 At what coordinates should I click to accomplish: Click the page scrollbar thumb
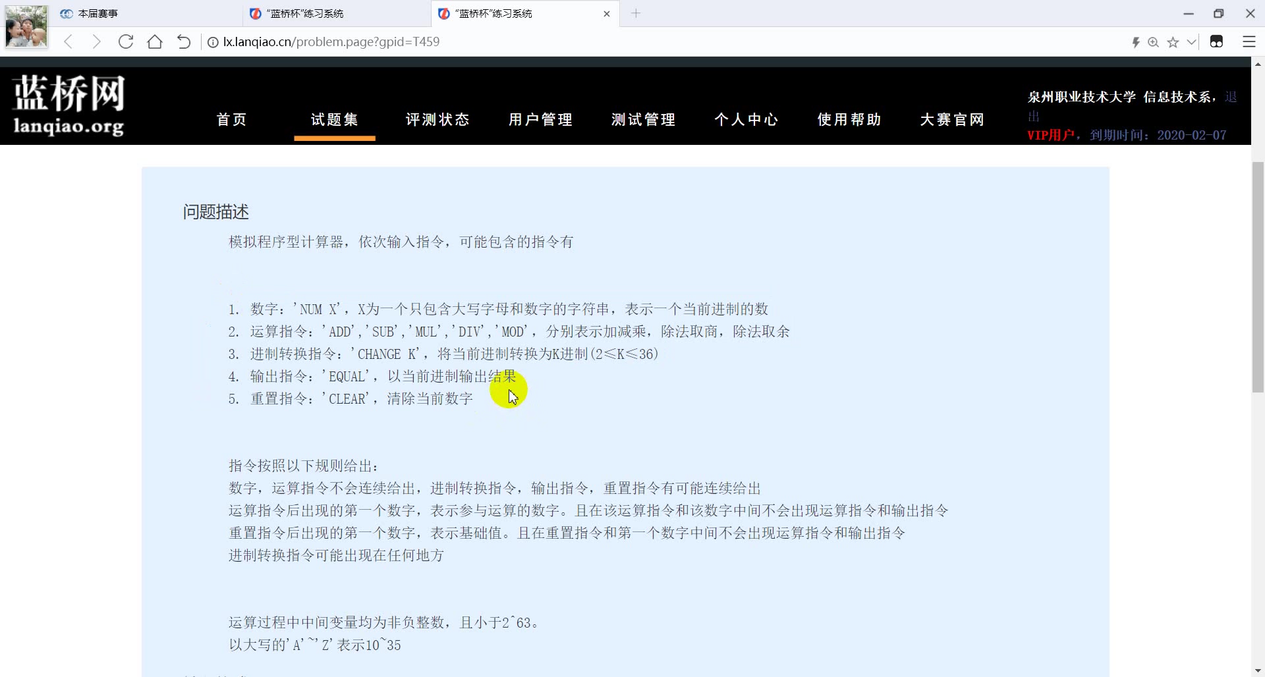[1258, 277]
